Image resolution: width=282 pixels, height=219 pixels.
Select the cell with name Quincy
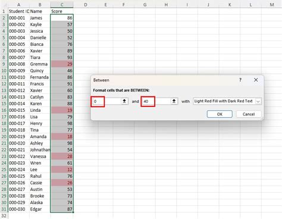(40, 71)
